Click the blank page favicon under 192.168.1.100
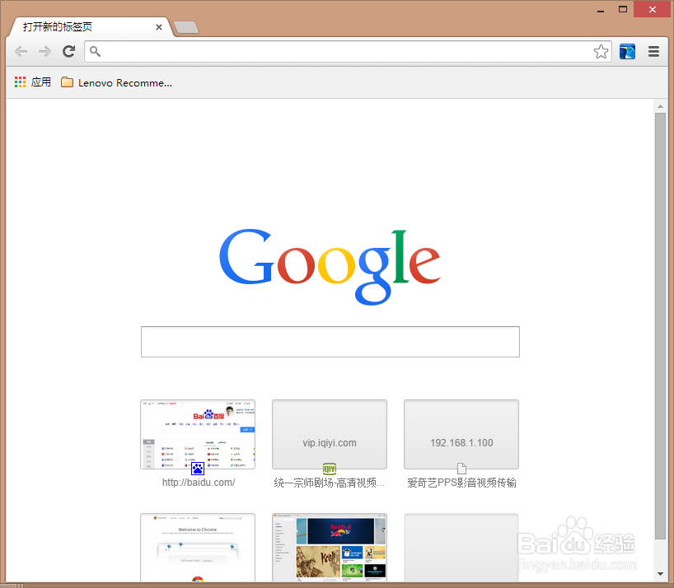The image size is (674, 588). [x=461, y=468]
